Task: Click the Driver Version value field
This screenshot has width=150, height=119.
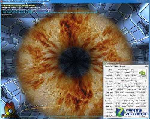Action: pos(130,101)
